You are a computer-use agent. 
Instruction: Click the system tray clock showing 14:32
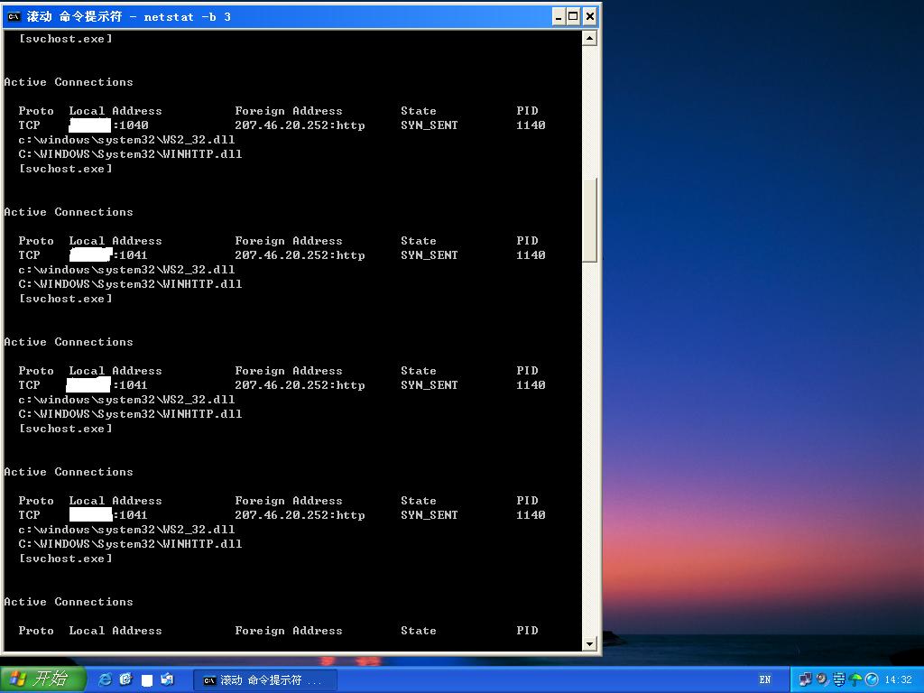[898, 679]
